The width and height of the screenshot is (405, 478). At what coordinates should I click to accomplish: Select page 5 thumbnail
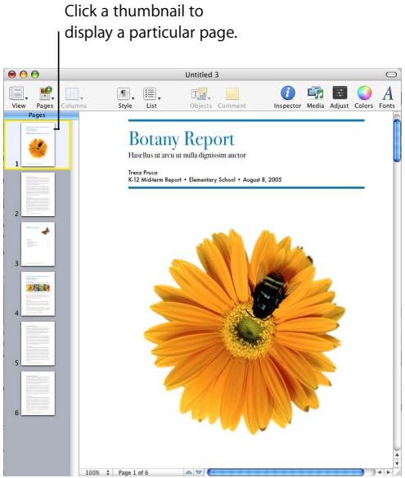38,344
